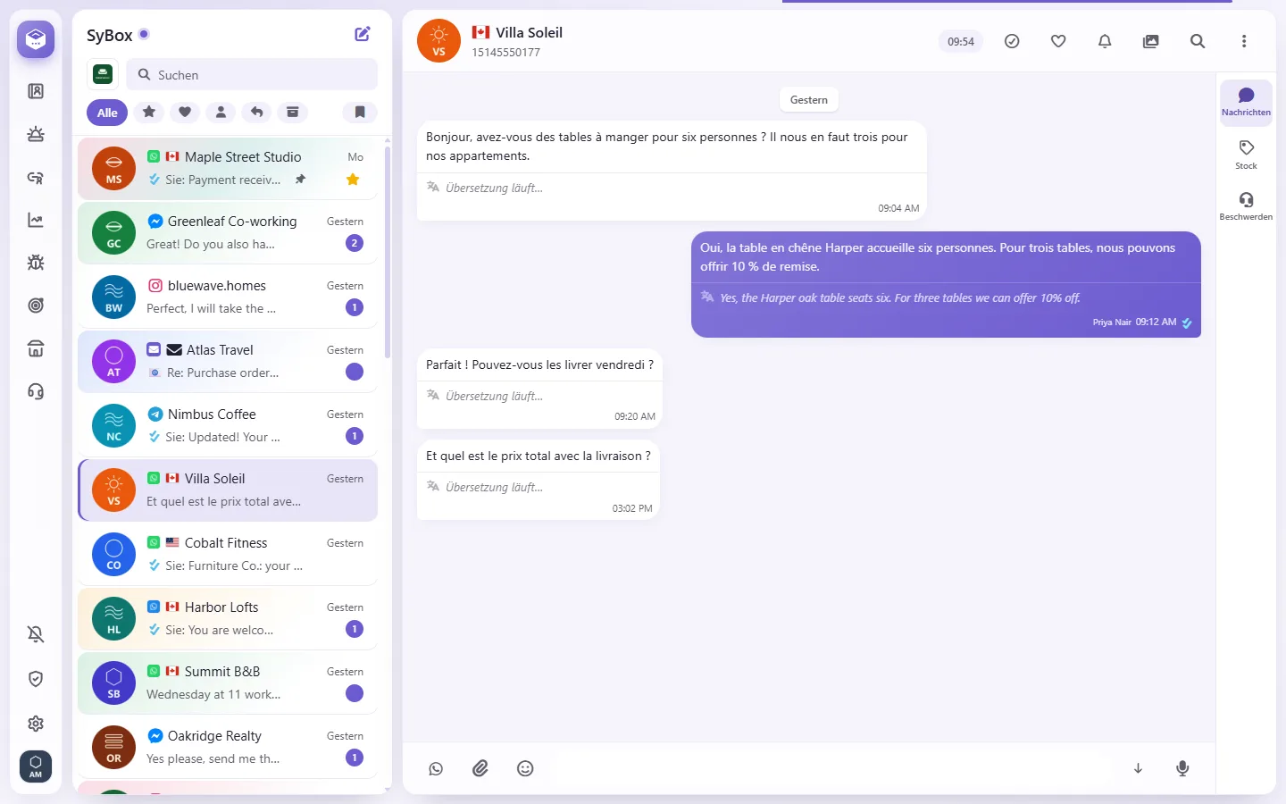Open the green account selector next to the search field
The image size is (1286, 804).
coord(103,74)
